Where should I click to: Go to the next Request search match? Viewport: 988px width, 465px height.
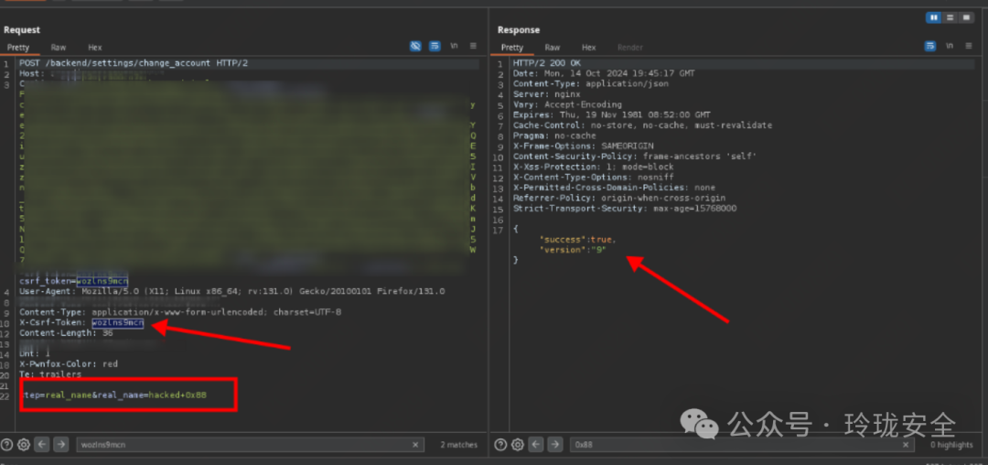pos(60,444)
